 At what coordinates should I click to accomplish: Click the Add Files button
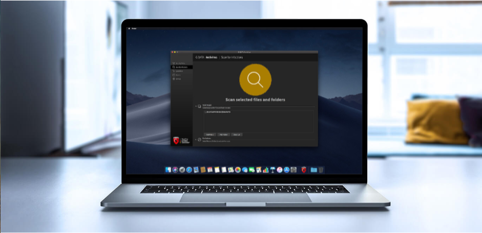pos(210,135)
